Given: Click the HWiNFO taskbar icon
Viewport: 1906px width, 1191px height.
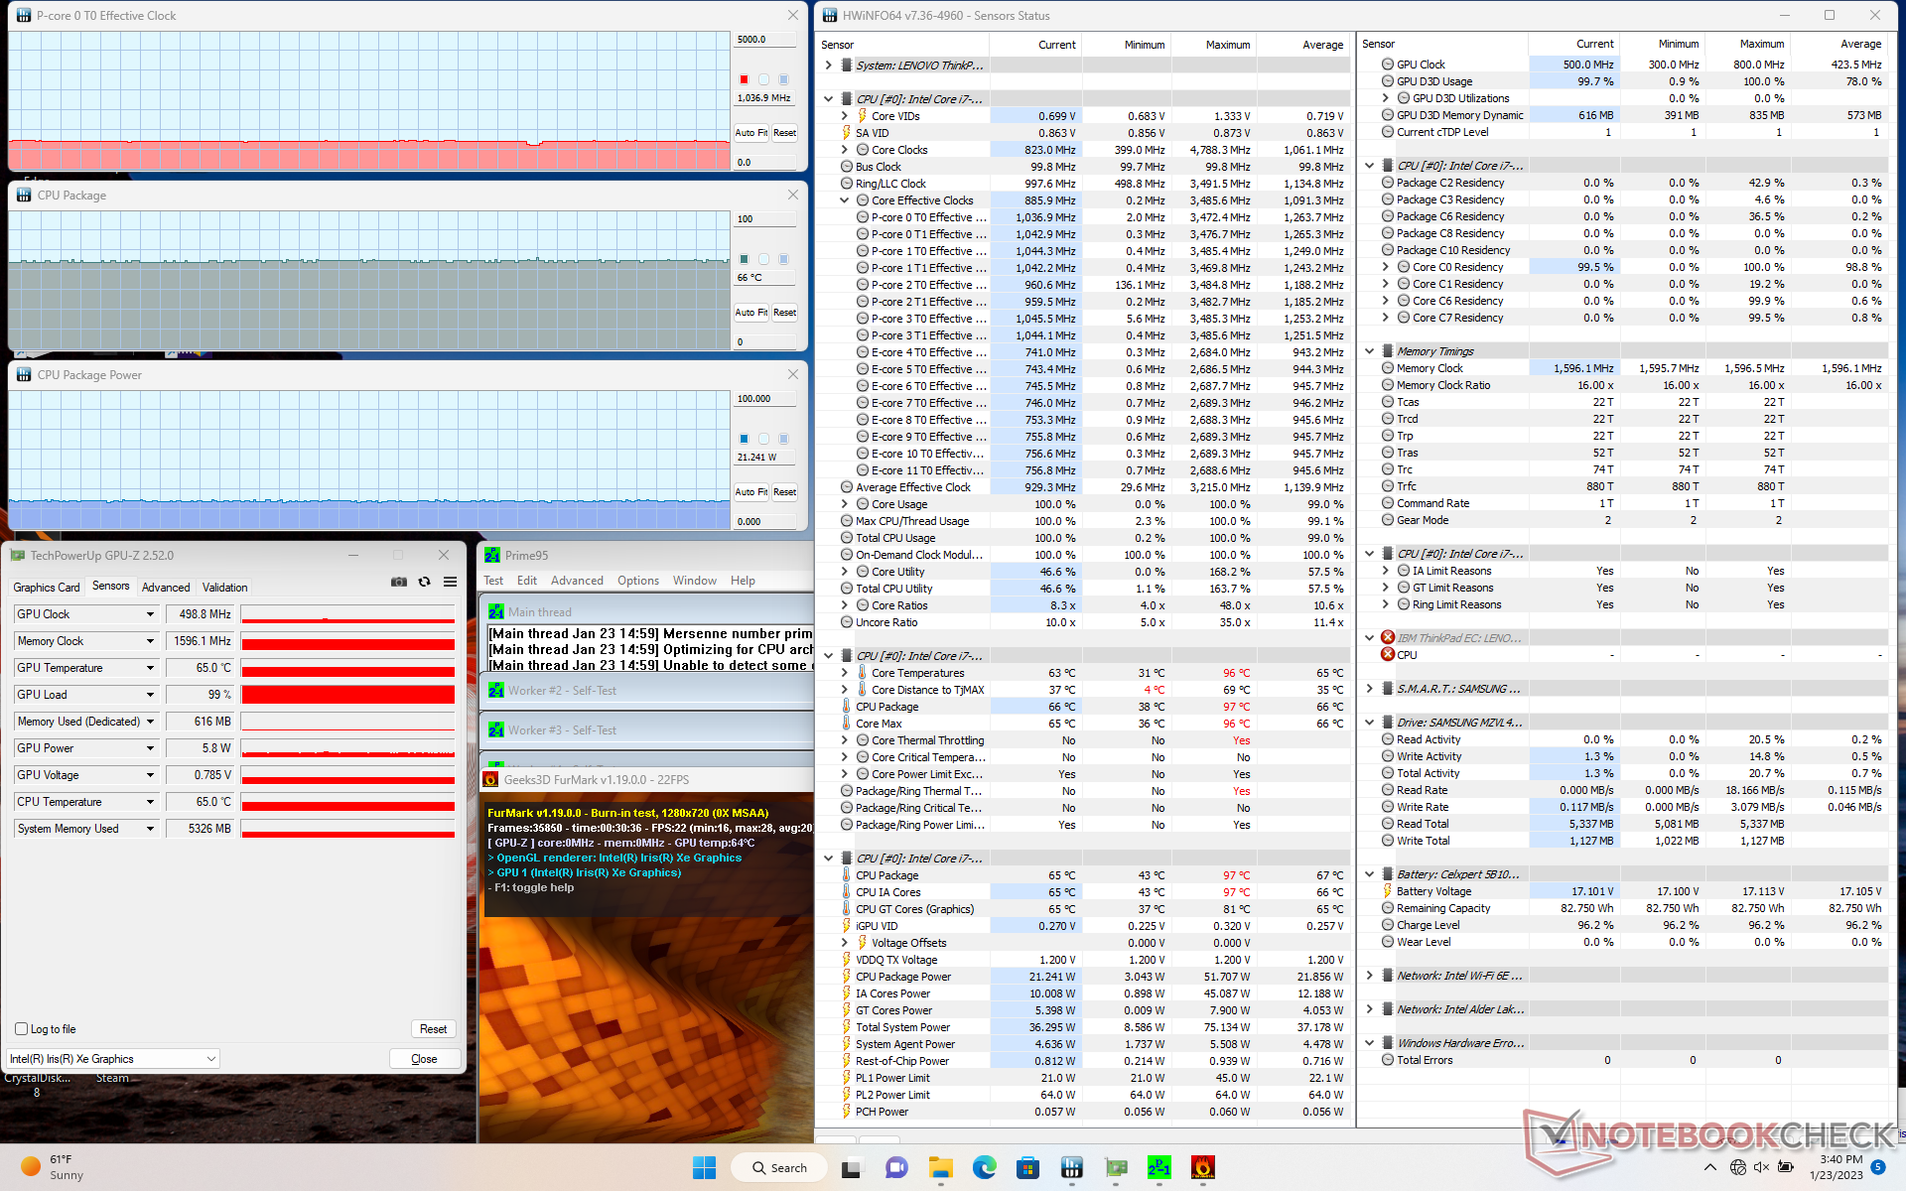Looking at the screenshot, I should 1071,1168.
